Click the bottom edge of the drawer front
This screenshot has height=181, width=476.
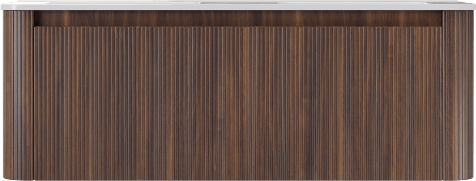click(x=238, y=179)
